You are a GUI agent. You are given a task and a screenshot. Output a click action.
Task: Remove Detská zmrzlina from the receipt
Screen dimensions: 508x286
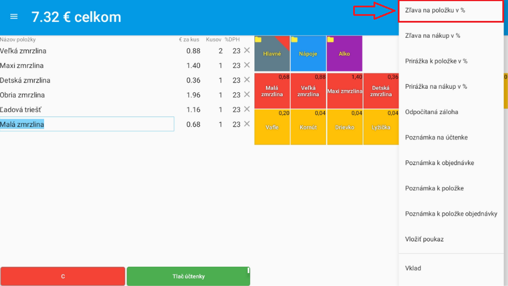pos(246,80)
